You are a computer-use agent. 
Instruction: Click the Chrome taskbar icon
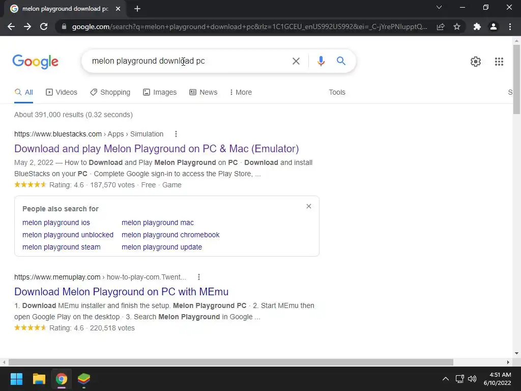tap(62, 379)
